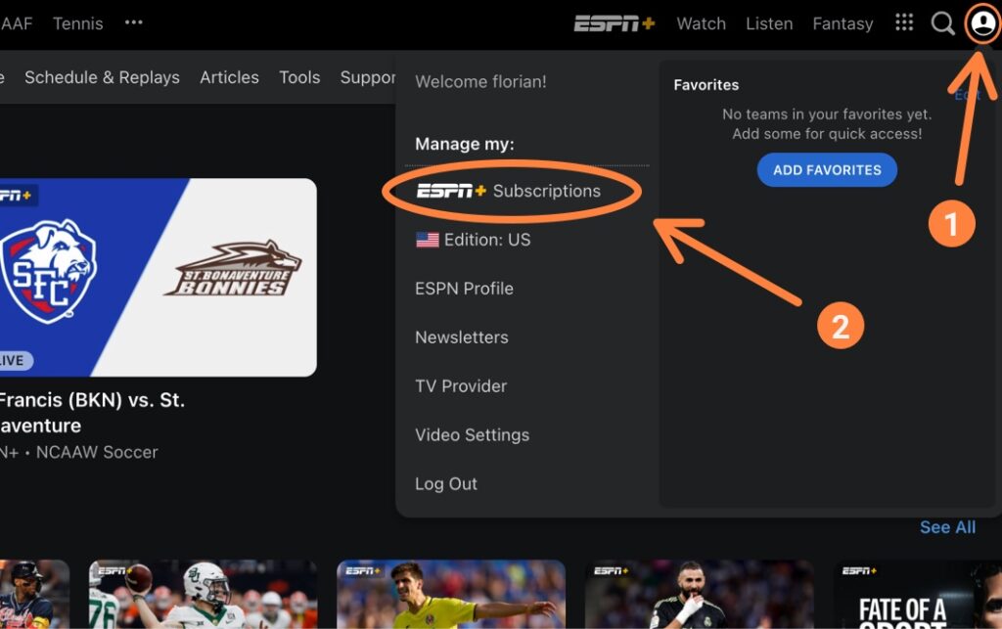Image resolution: width=1002 pixels, height=629 pixels.
Task: Change the Edition: US setting
Action: [473, 240]
